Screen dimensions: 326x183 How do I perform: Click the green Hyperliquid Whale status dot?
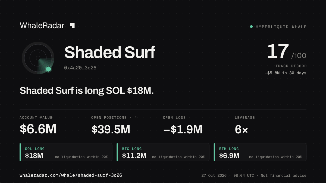click(x=251, y=27)
